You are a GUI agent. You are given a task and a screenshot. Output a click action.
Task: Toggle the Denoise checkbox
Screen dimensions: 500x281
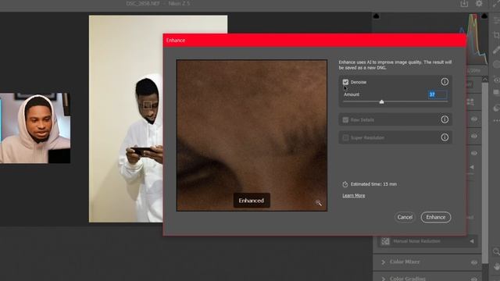tap(345, 82)
